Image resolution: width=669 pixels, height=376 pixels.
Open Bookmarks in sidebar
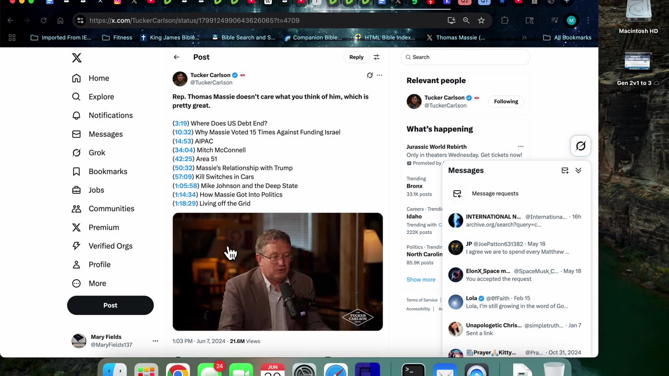100,171
